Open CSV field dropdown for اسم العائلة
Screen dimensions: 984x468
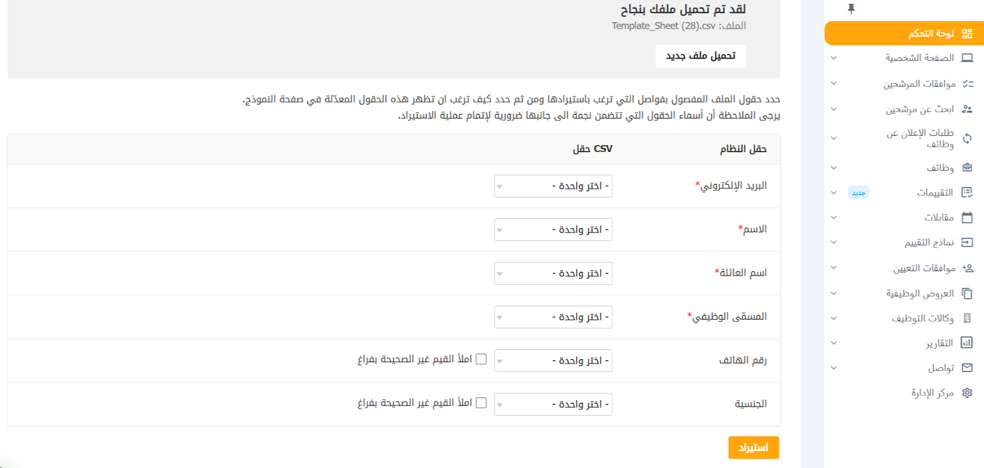tap(553, 274)
